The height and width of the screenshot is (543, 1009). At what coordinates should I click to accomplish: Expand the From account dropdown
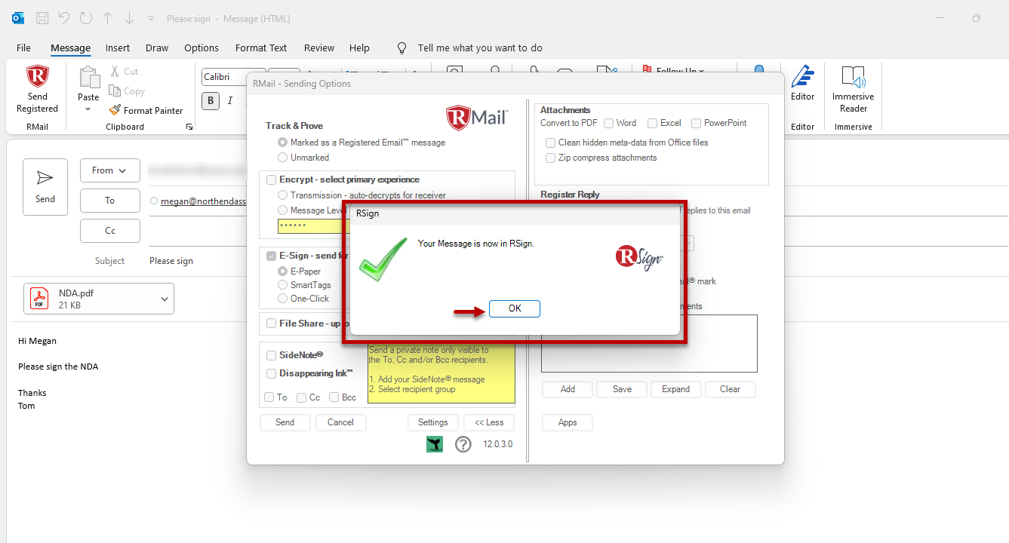coord(109,170)
